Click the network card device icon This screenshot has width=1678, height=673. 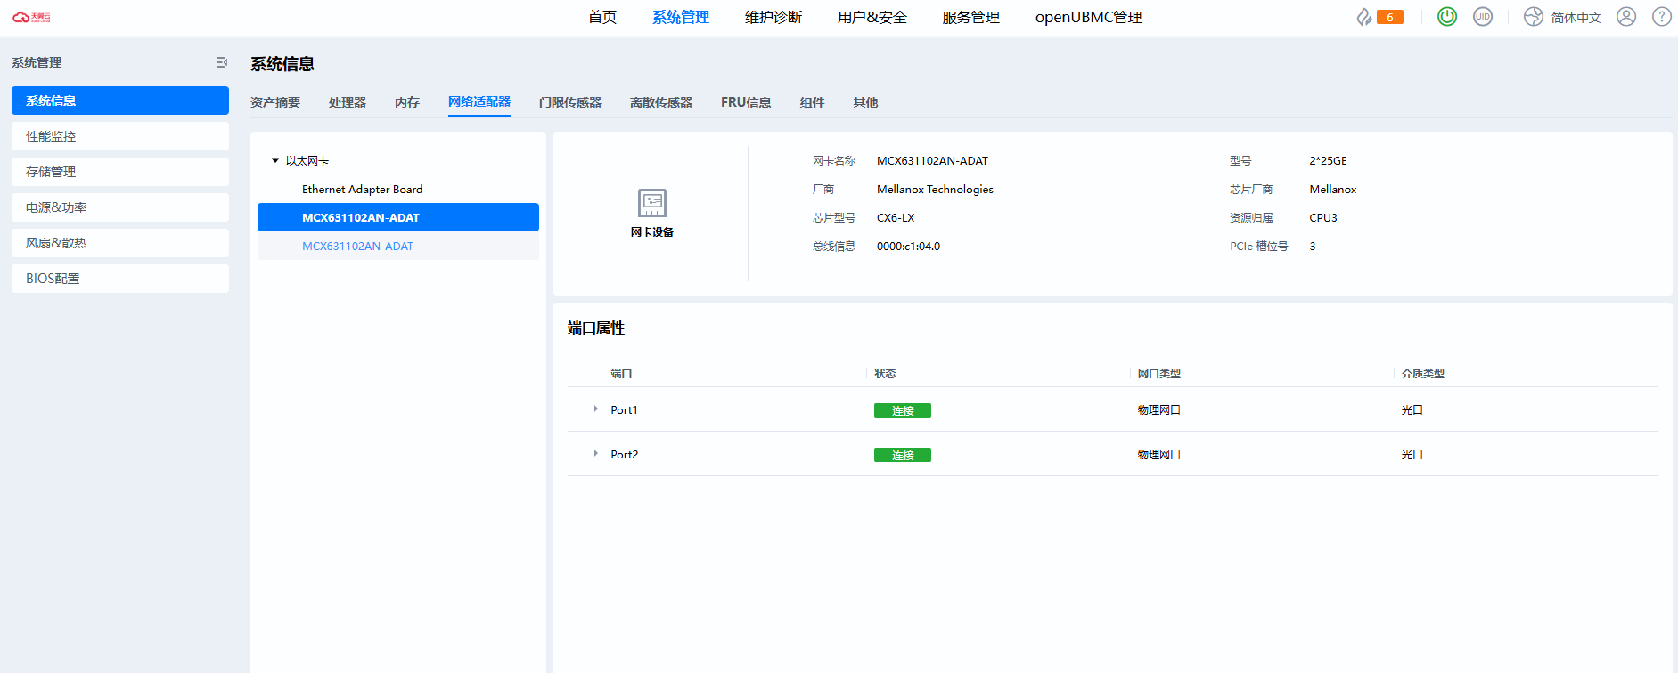[x=651, y=203]
